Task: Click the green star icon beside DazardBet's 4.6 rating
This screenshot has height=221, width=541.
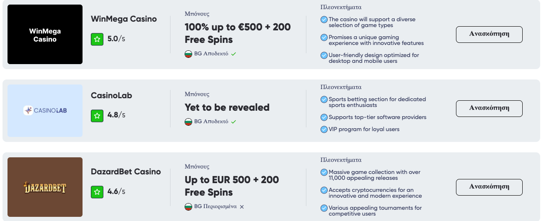Action: click(97, 192)
